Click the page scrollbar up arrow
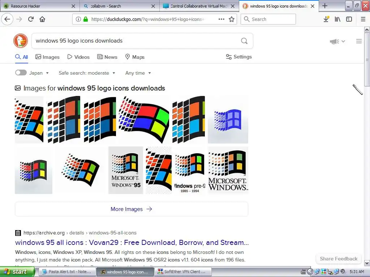Screen dimensions: 370x277 point(367,30)
